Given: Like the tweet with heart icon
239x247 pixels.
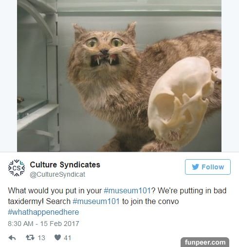Looking at the screenshot, I should (57, 238).
